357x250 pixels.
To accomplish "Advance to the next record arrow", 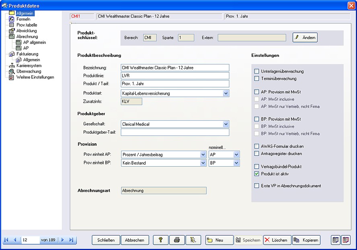I will 62,240.
